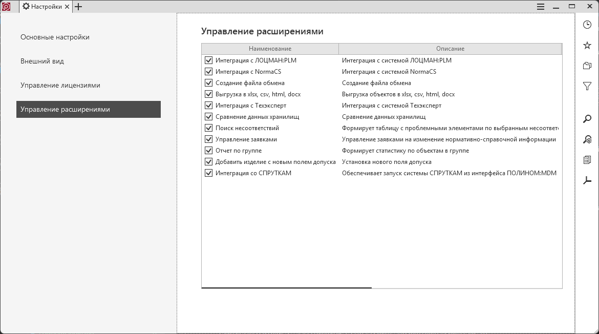Screen dimensions: 599x334
Task: Sort by Описание column header
Action: [x=451, y=49]
